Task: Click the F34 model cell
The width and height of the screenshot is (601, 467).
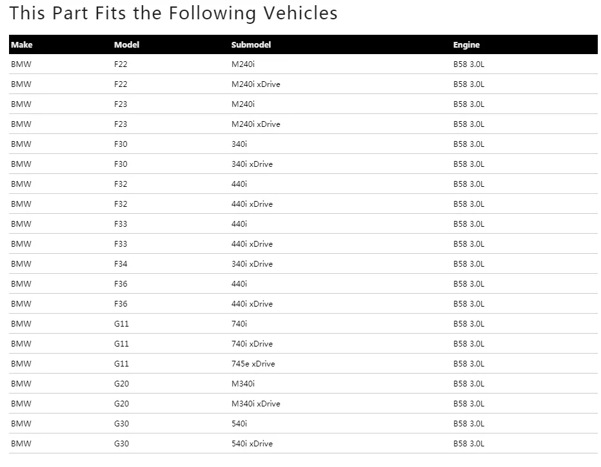Action: 121,264
